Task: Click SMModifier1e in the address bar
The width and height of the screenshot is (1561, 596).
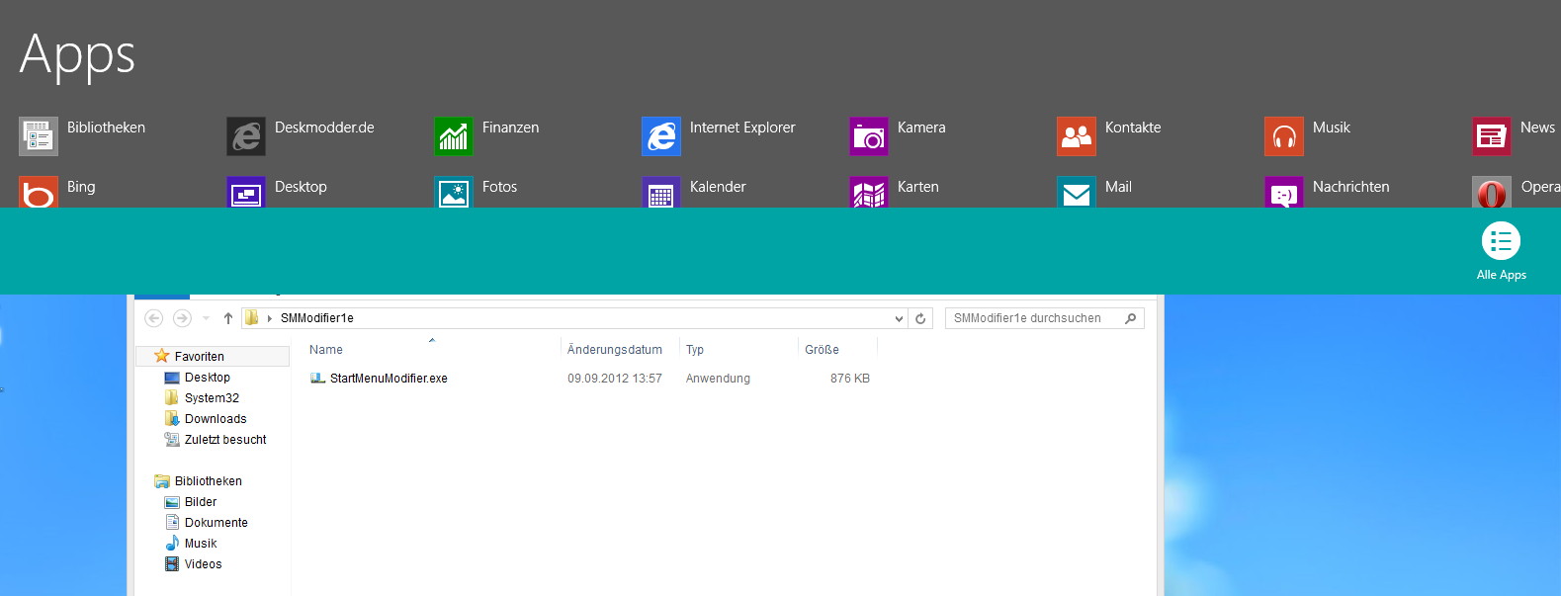Action: 317,318
